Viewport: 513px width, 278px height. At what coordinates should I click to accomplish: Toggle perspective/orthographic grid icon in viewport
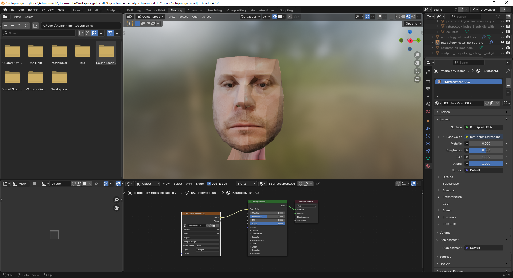[x=417, y=79]
